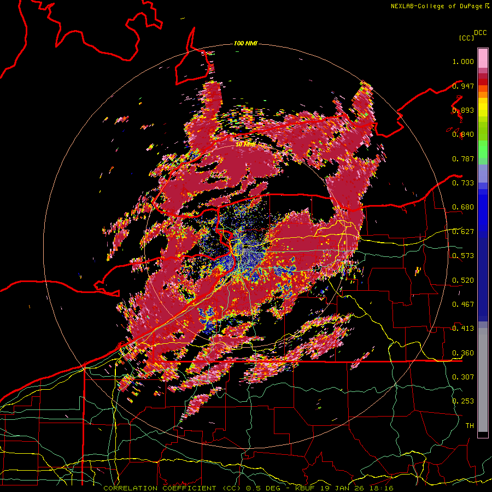Click the 0.253 scale value
Viewport: 492px width, 492px height.
pyautogui.click(x=463, y=401)
